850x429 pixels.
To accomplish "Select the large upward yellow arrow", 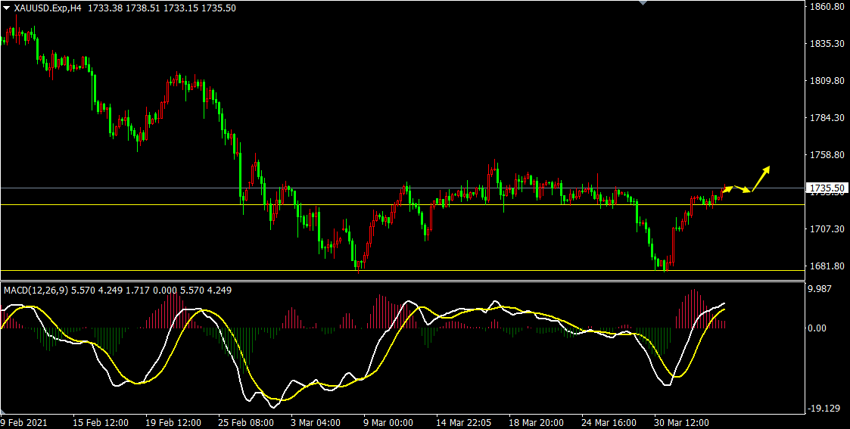I will click(761, 177).
